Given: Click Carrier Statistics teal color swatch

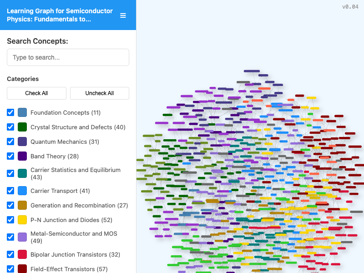Looking at the screenshot, I should tap(22, 173).
